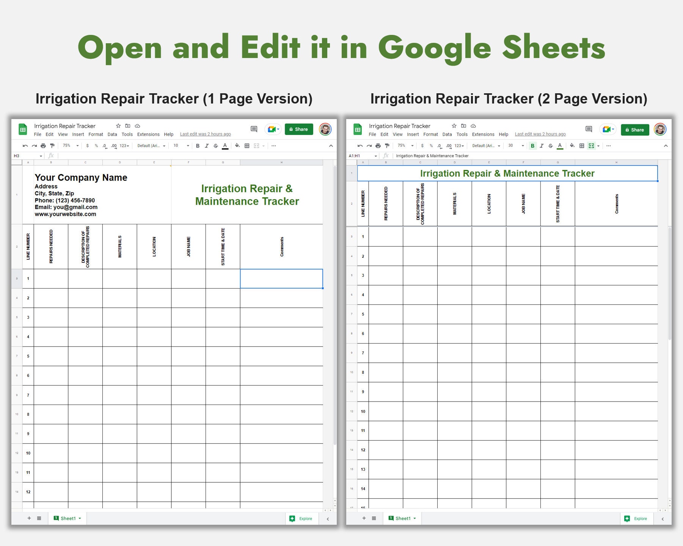
Task: Open the fill color tool
Action: pos(237,145)
